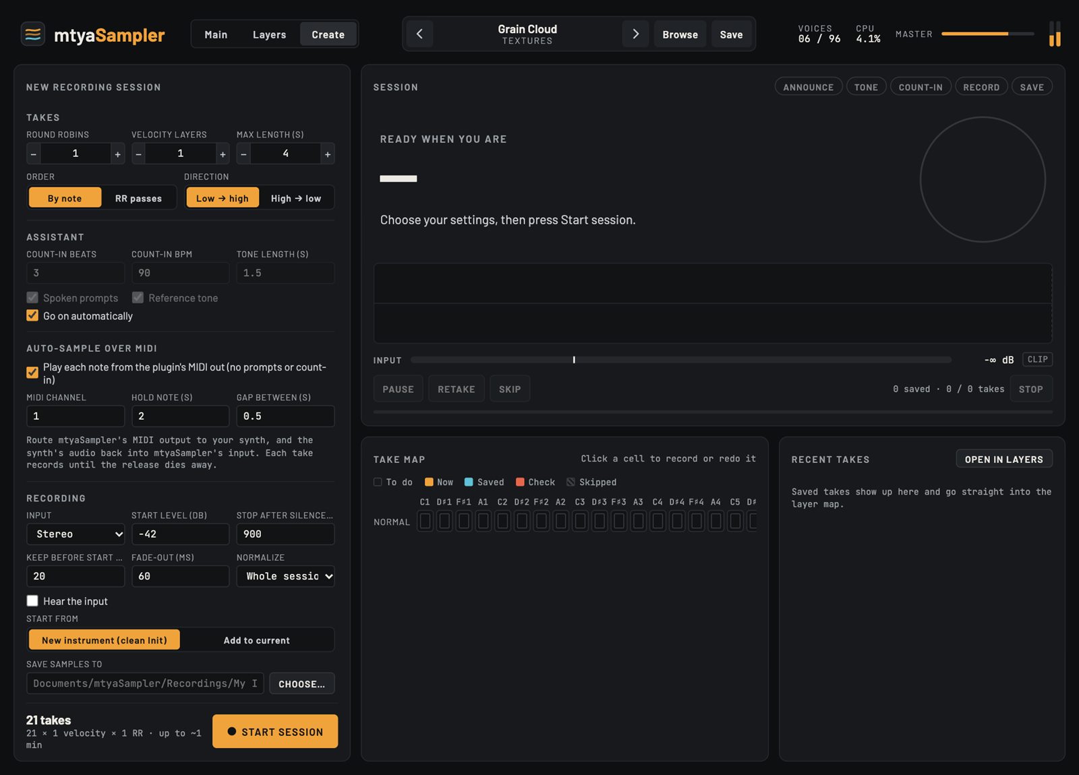Decrease Max Length with minus button
The height and width of the screenshot is (775, 1079).
click(244, 154)
